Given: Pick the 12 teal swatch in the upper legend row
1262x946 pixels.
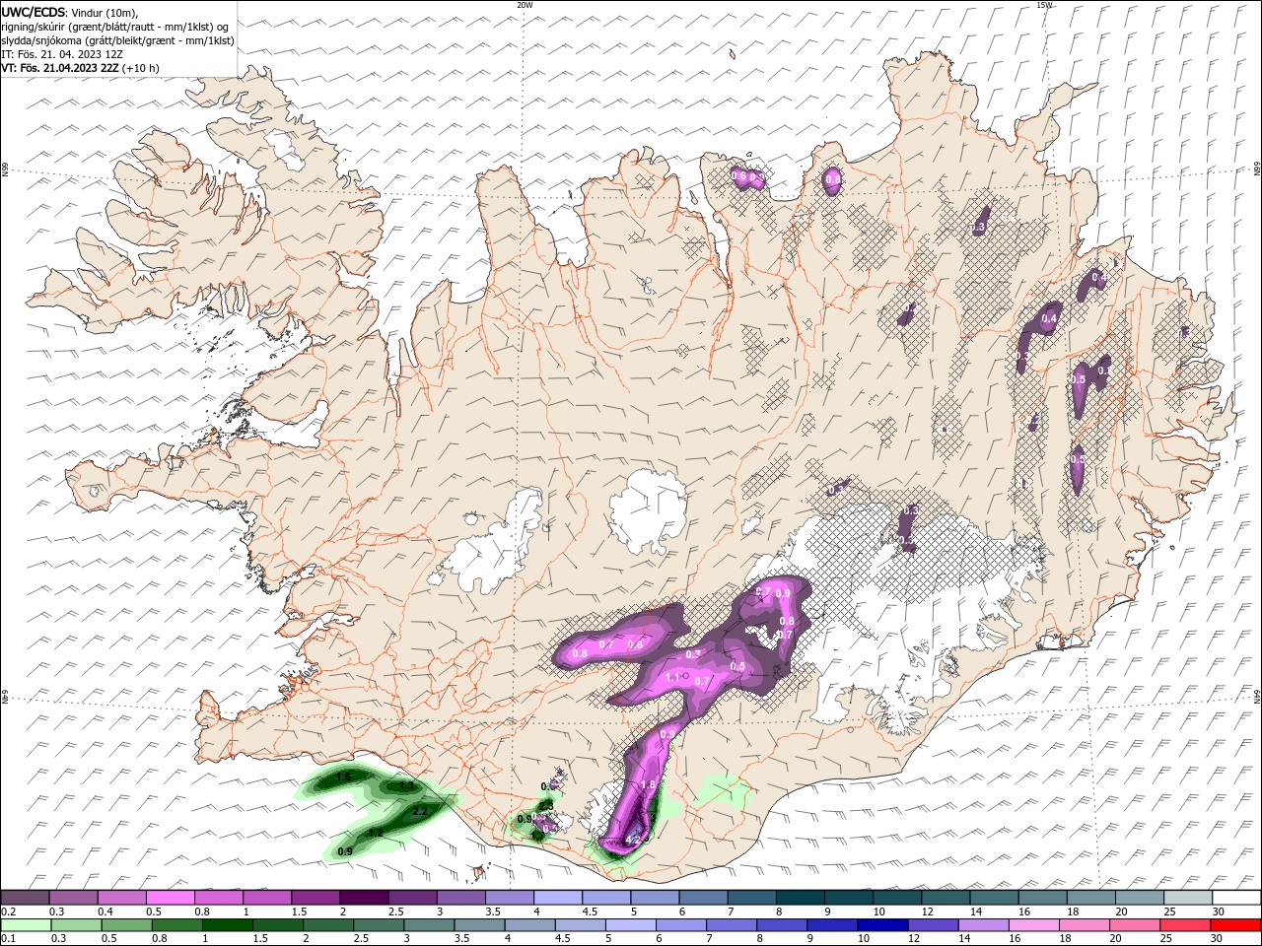Looking at the screenshot, I should point(945,898).
